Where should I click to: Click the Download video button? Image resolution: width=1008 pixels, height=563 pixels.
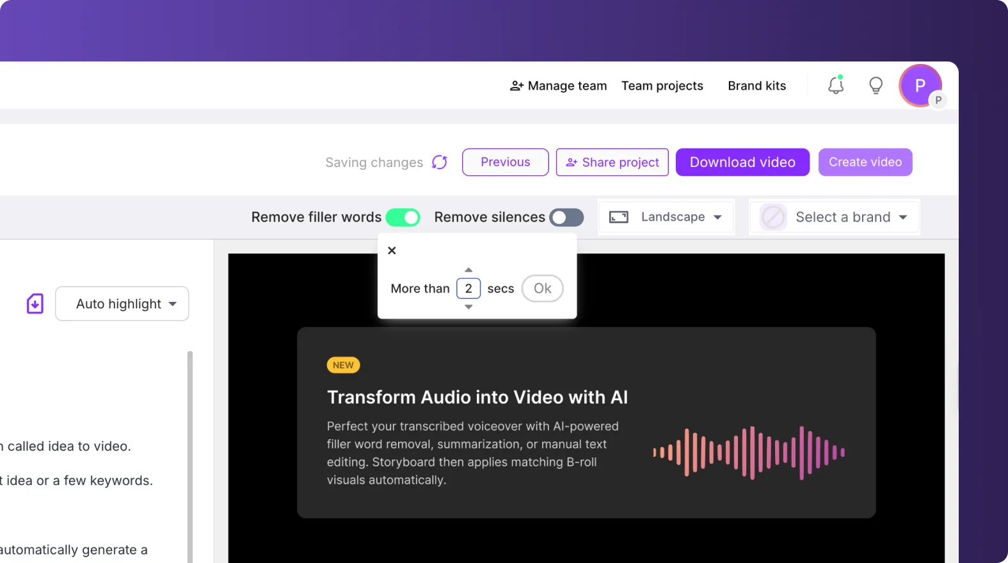click(742, 163)
